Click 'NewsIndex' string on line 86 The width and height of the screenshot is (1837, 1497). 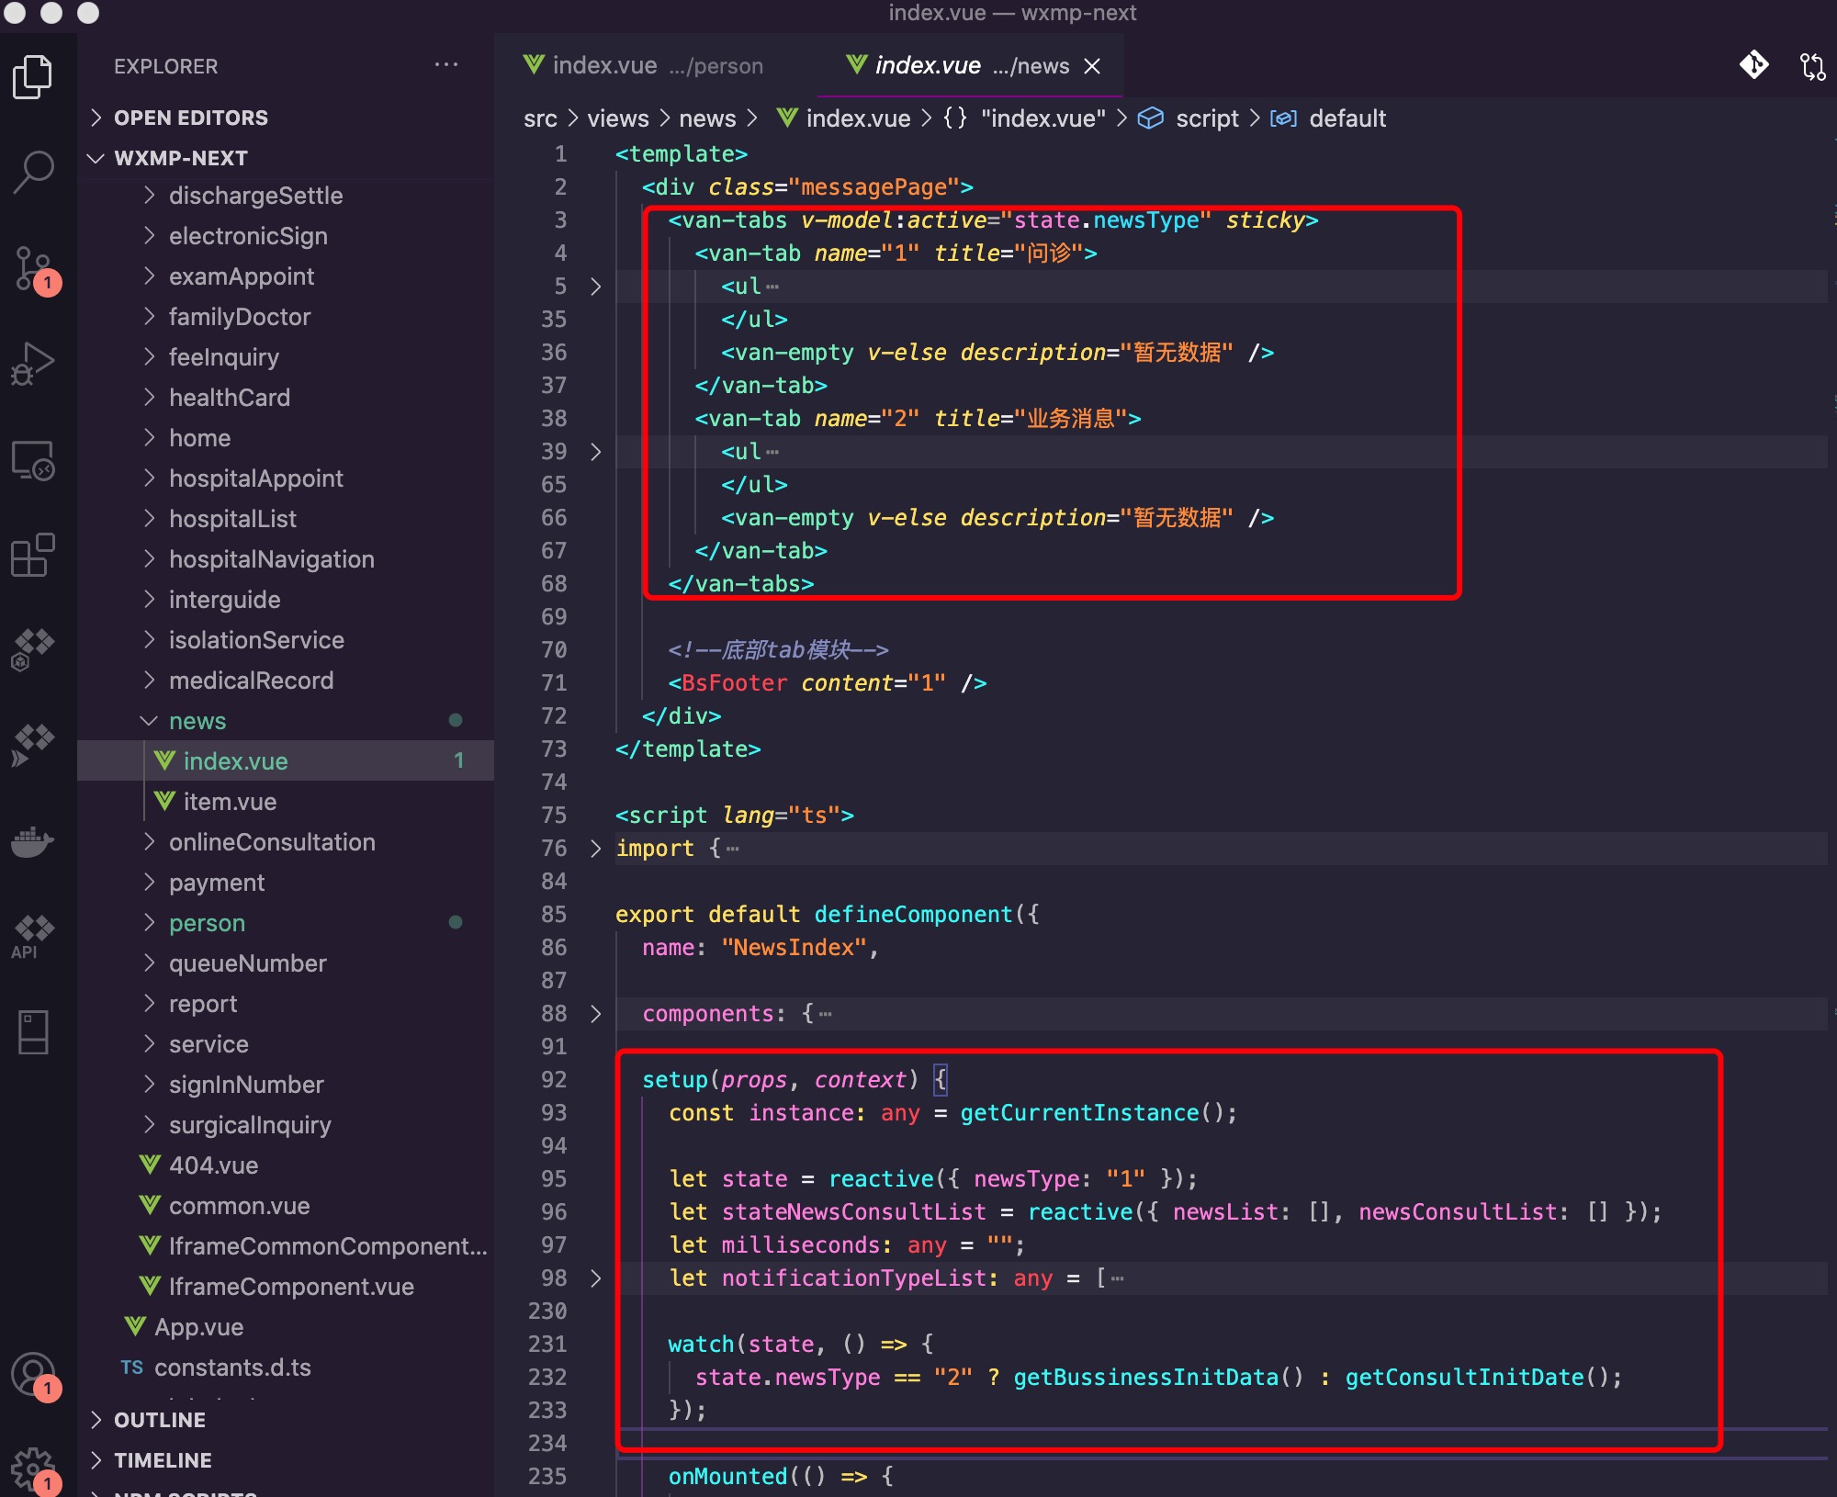pos(794,948)
